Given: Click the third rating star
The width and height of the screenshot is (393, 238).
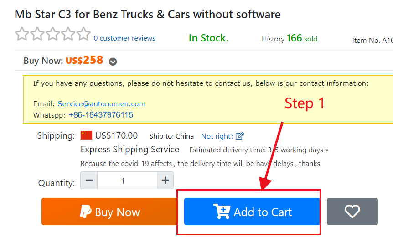Looking at the screenshot, I should [x=53, y=34].
